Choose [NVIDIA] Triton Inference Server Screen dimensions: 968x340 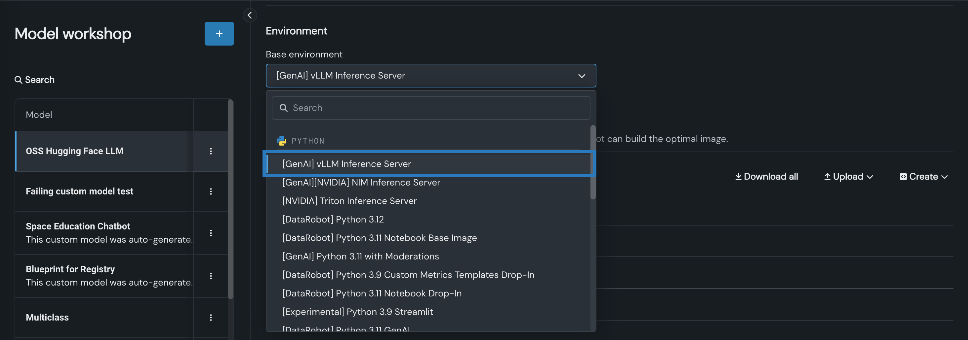[x=349, y=201]
